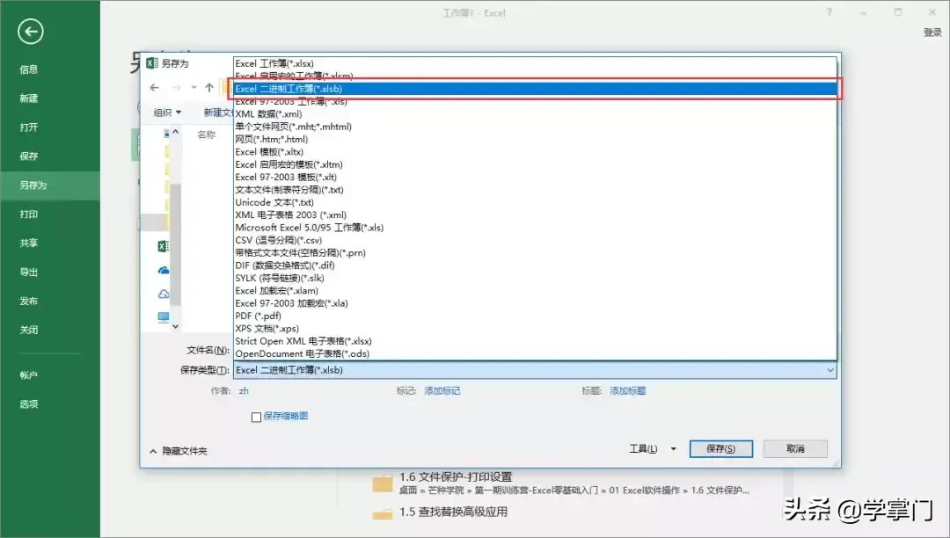
Task: Open the 1.6 文件保护-打印设置 folder
Action: (456, 476)
